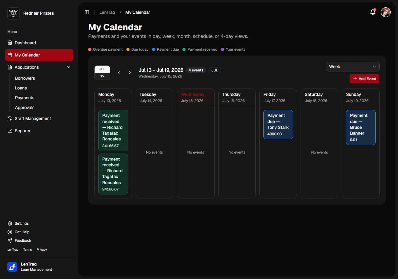Open the second Richard Tagatac Roncales payment card
398x279 pixels.
click(113, 174)
